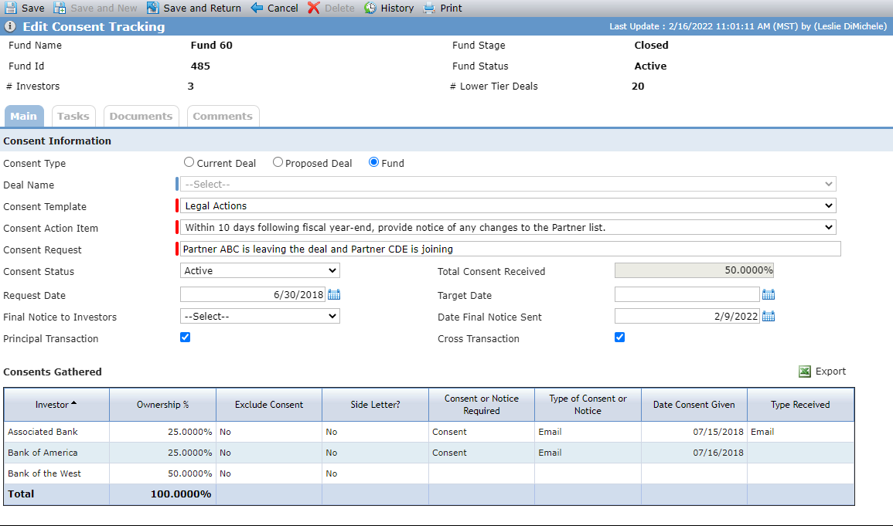Click the Save and Return icon
893x526 pixels.
152,8
